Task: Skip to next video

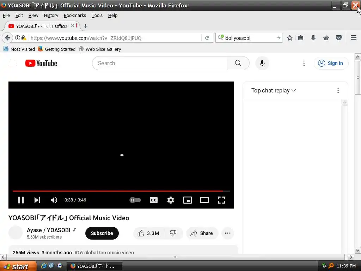Action: [37, 200]
